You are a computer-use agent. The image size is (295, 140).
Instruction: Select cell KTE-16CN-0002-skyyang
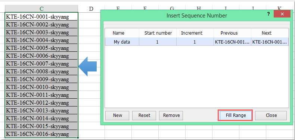click(x=41, y=25)
